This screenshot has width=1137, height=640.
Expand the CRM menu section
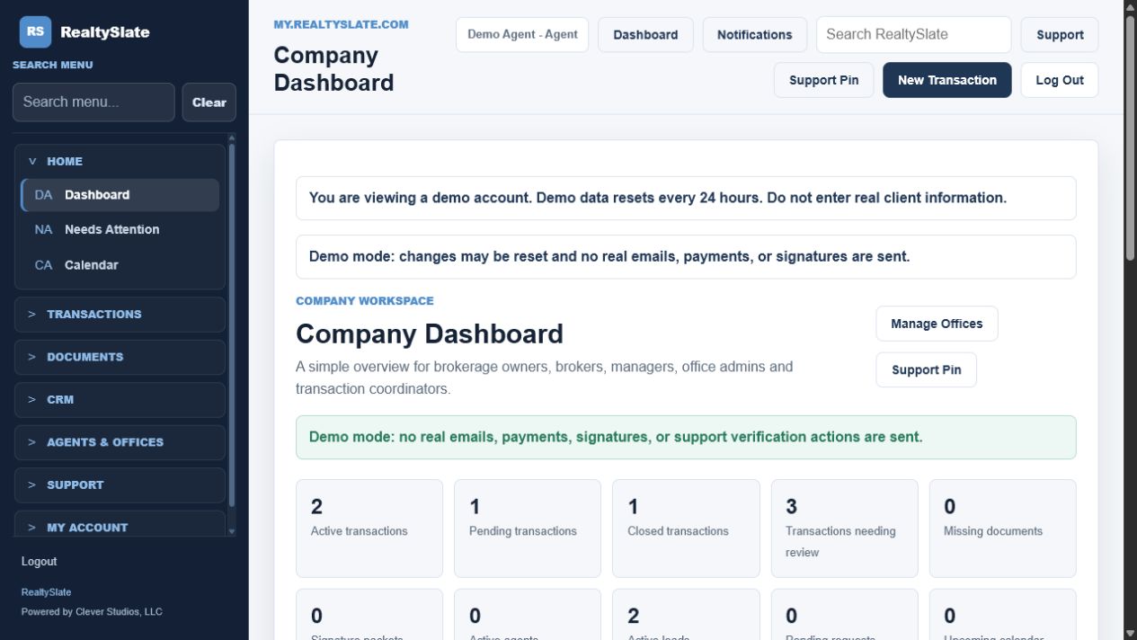[x=120, y=400]
